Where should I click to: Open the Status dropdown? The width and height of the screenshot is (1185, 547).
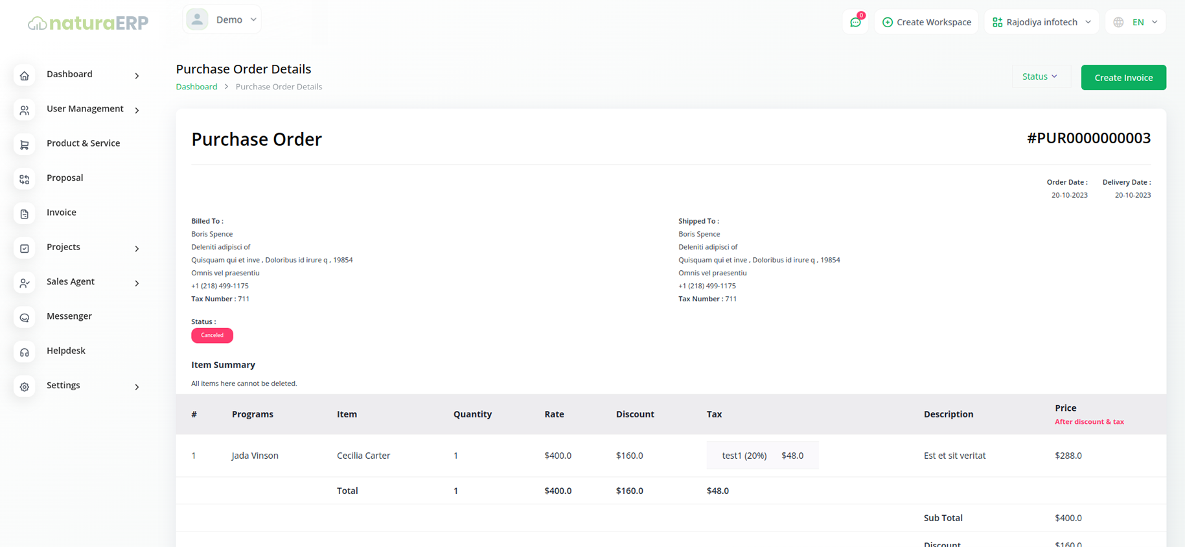click(1040, 76)
